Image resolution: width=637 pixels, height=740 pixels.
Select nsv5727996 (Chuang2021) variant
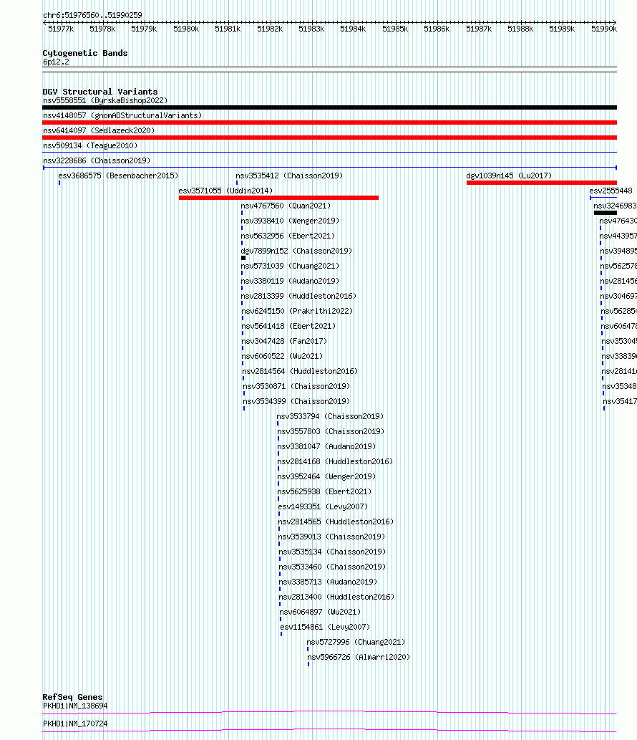click(356, 644)
